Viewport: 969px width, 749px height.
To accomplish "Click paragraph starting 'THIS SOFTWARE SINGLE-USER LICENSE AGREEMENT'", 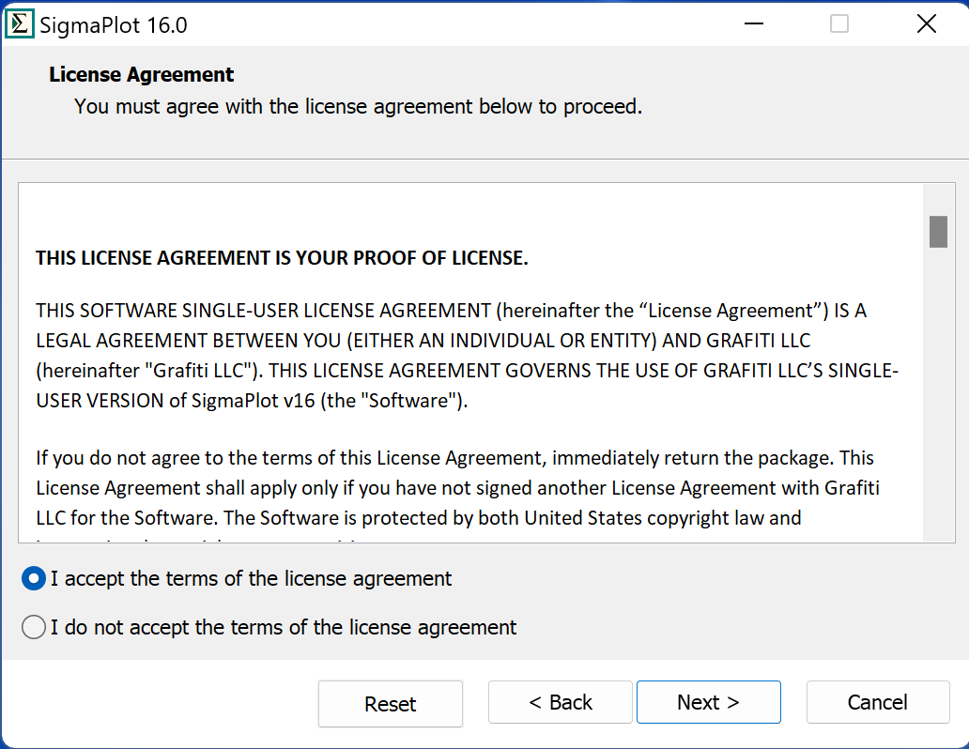I will point(468,356).
